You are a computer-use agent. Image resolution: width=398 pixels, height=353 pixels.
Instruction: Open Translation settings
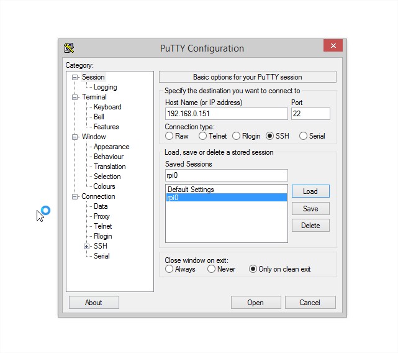[x=110, y=167]
